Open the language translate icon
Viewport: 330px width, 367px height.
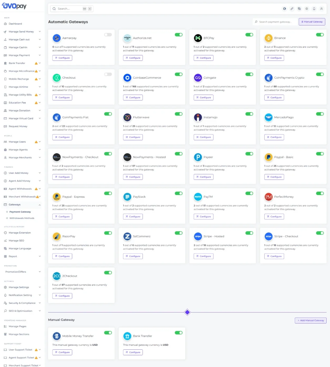(x=299, y=9)
